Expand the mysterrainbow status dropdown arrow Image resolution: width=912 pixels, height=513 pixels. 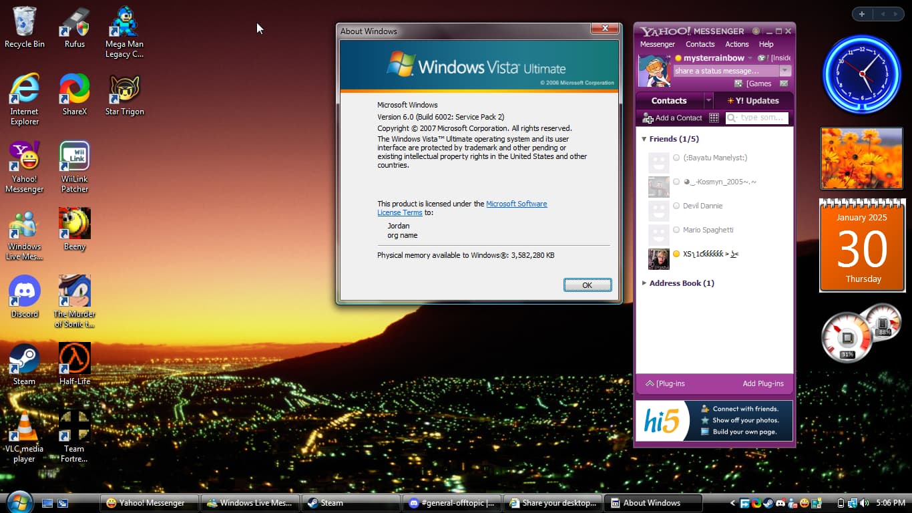750,58
